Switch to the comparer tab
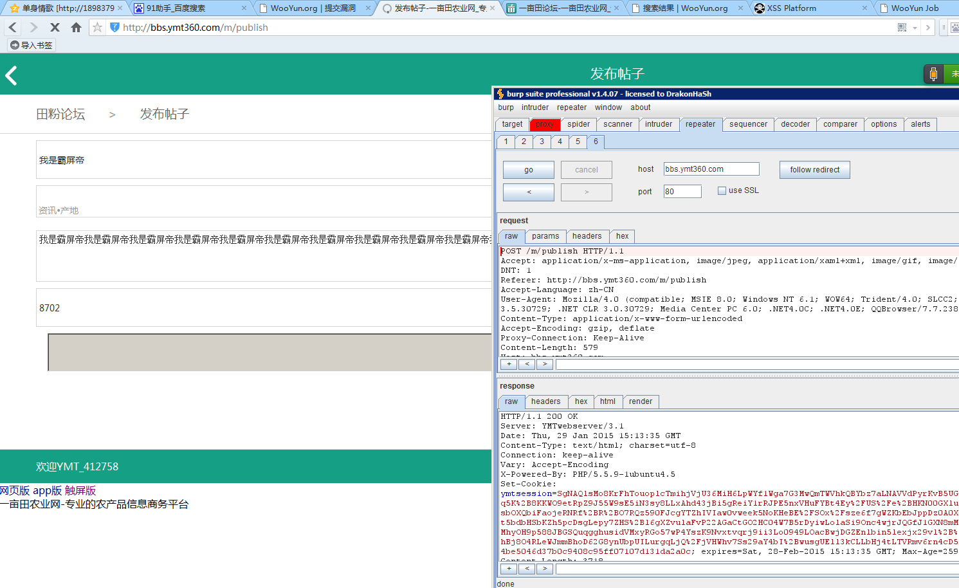 [x=841, y=124]
